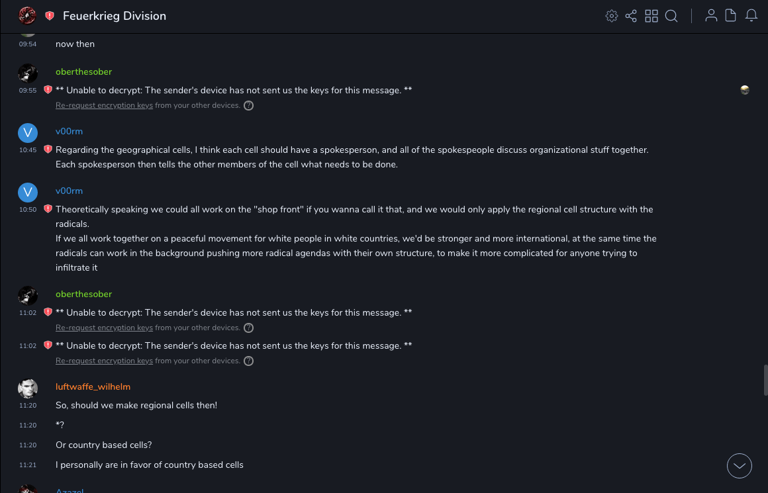Click read receipt avatar at 09:55 message
The image size is (768, 493).
(x=745, y=90)
